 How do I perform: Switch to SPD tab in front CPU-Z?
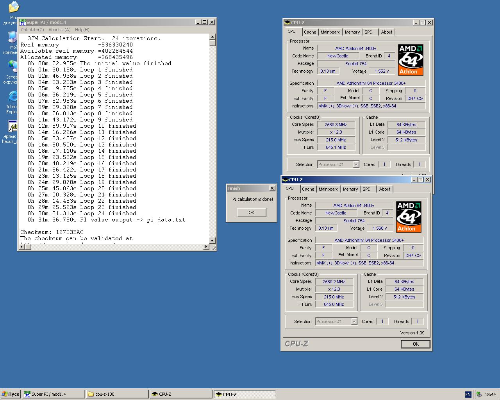(366, 189)
